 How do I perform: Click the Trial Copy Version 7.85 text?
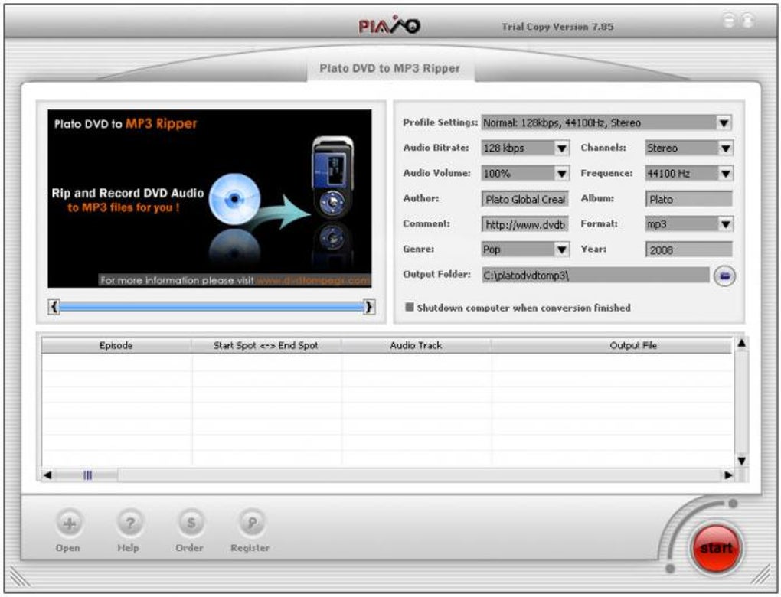[x=557, y=26]
